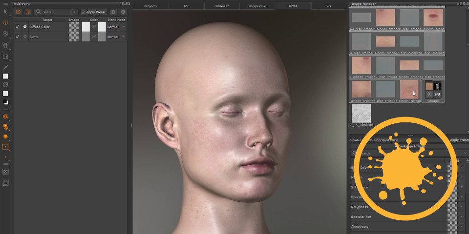This screenshot has width=469, height=234.
Task: Pick the color picker eyedropper tool
Action: 5,67
